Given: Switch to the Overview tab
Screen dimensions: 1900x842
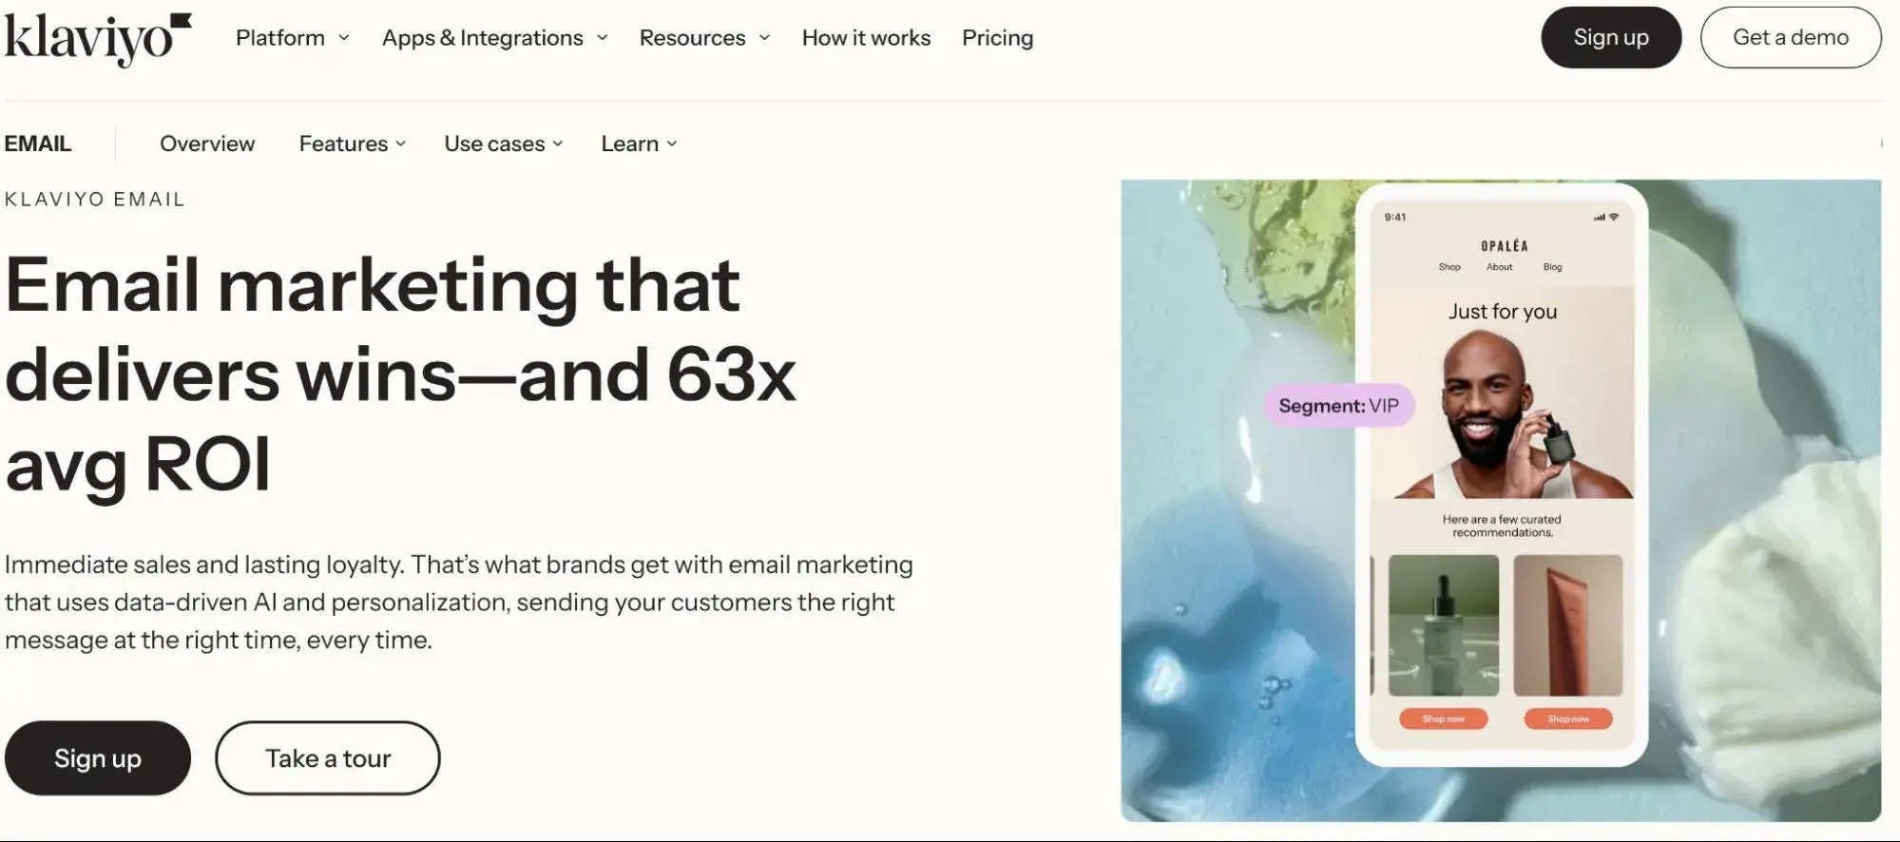Looking at the screenshot, I should 206,144.
